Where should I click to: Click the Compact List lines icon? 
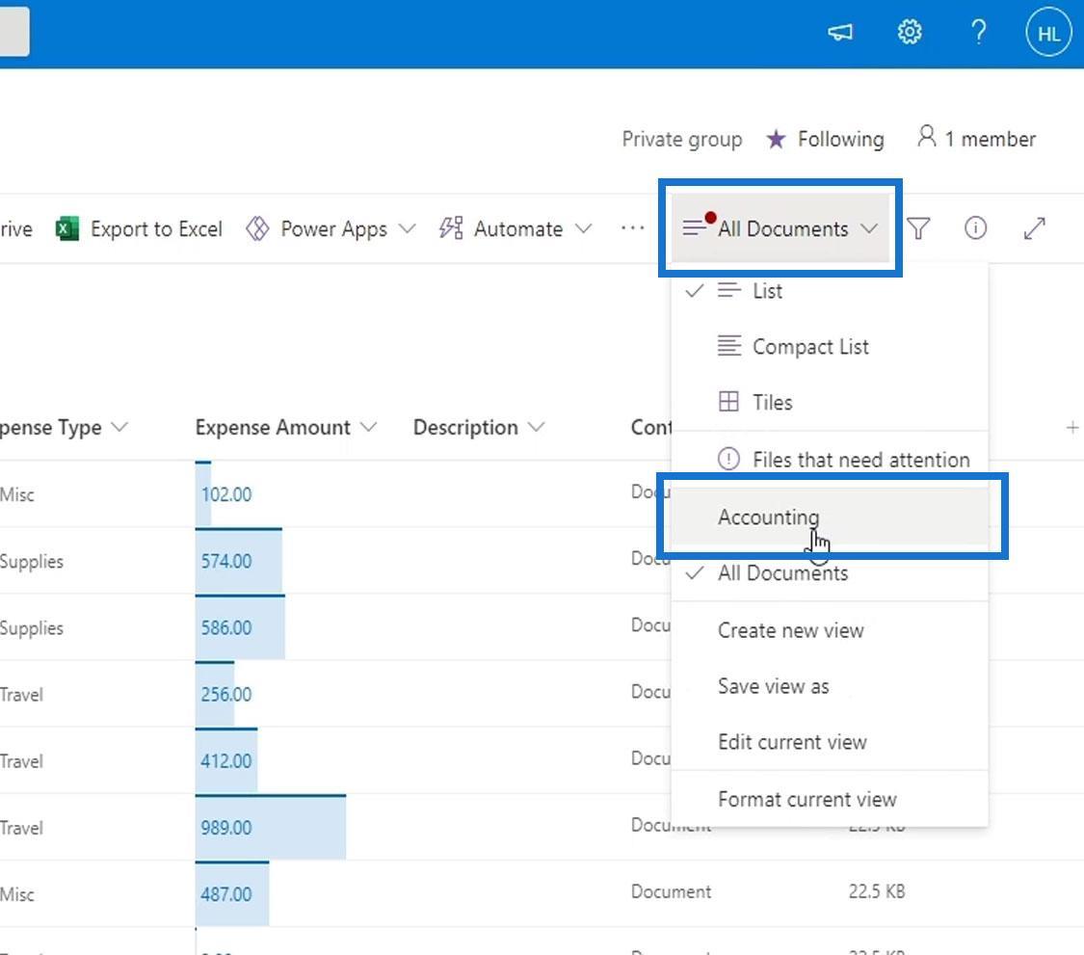728,345
